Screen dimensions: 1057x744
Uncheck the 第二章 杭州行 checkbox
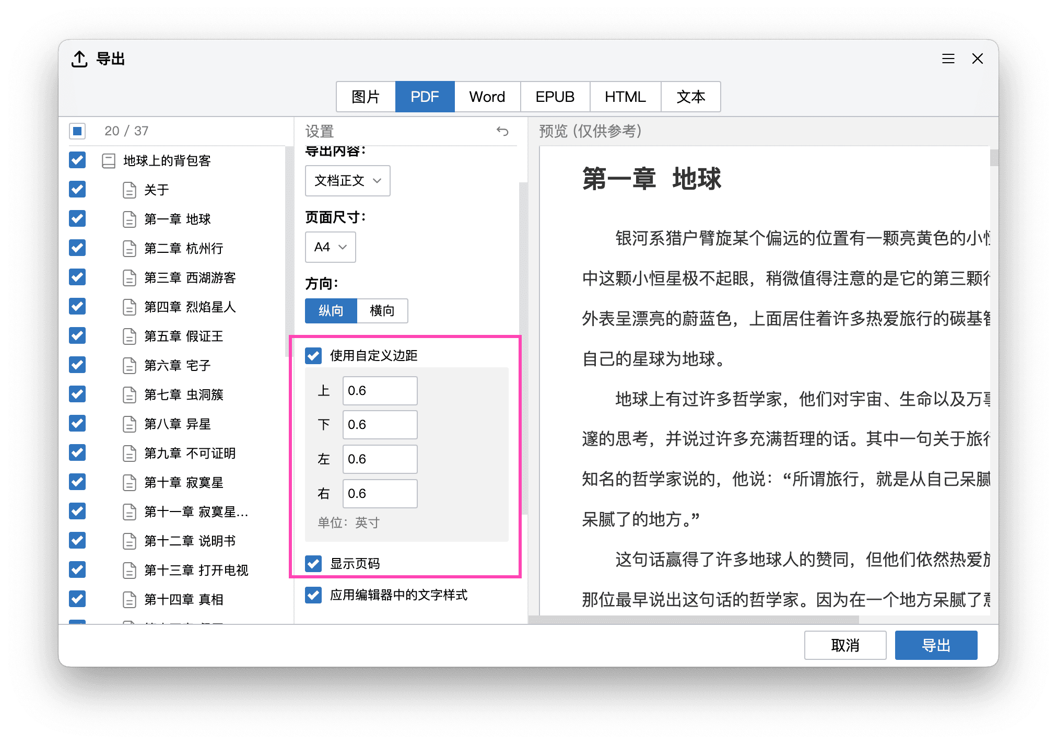point(77,248)
